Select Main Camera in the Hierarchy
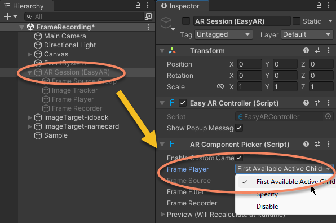336x223 pixels. [65, 36]
